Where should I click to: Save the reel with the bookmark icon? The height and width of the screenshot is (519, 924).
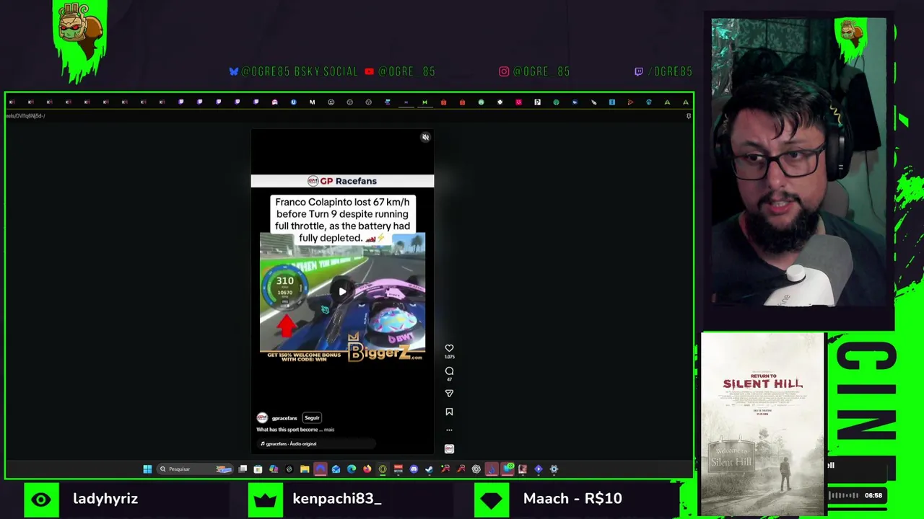click(449, 412)
